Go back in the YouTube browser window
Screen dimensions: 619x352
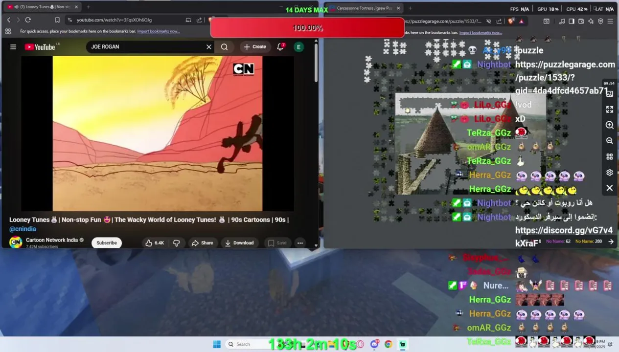pos(8,20)
